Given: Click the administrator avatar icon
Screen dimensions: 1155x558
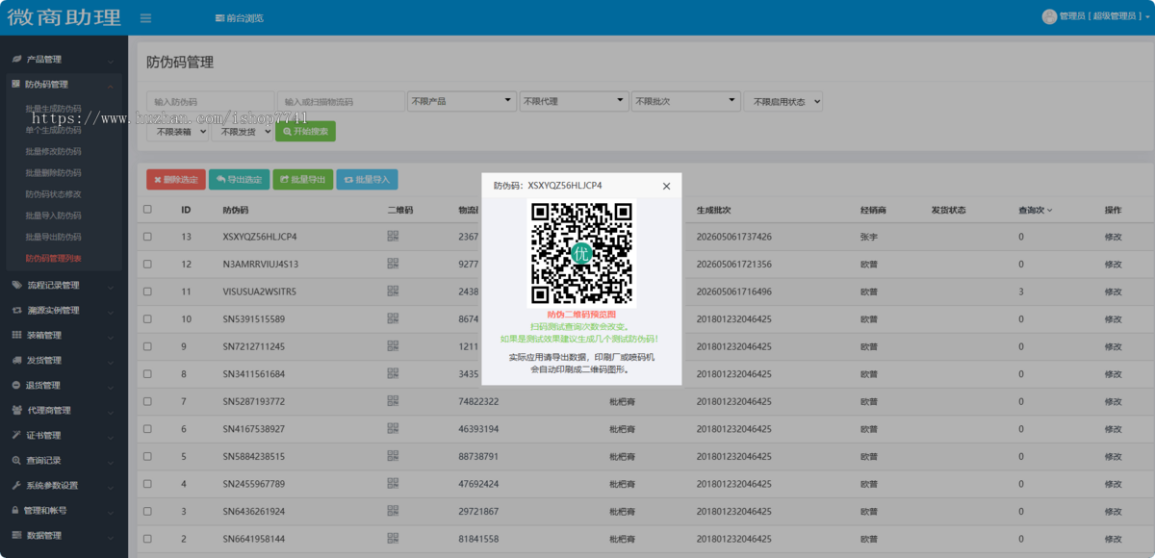Looking at the screenshot, I should pos(1049,16).
